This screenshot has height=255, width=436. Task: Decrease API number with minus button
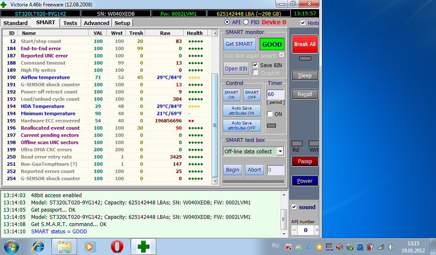[x=294, y=230]
